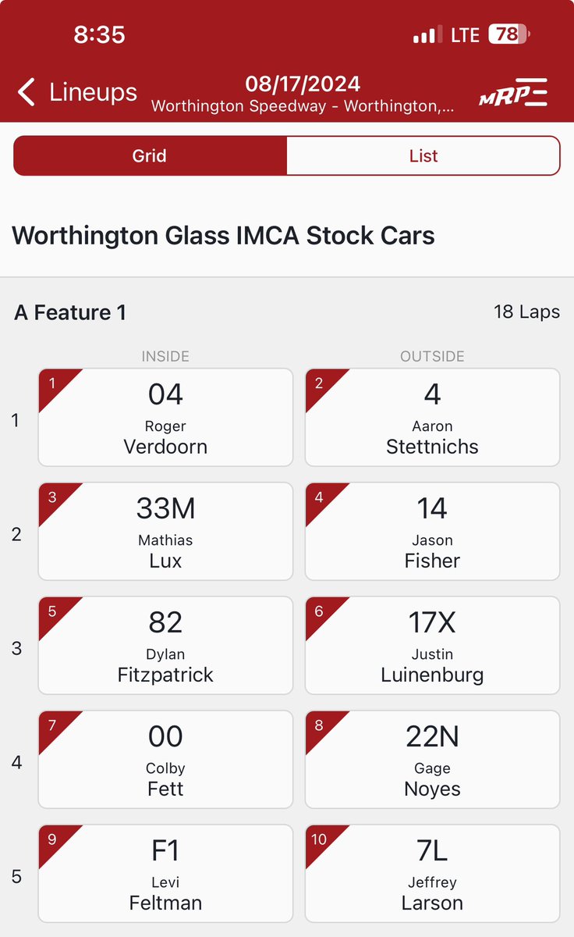Check the battery level indicator

(508, 35)
